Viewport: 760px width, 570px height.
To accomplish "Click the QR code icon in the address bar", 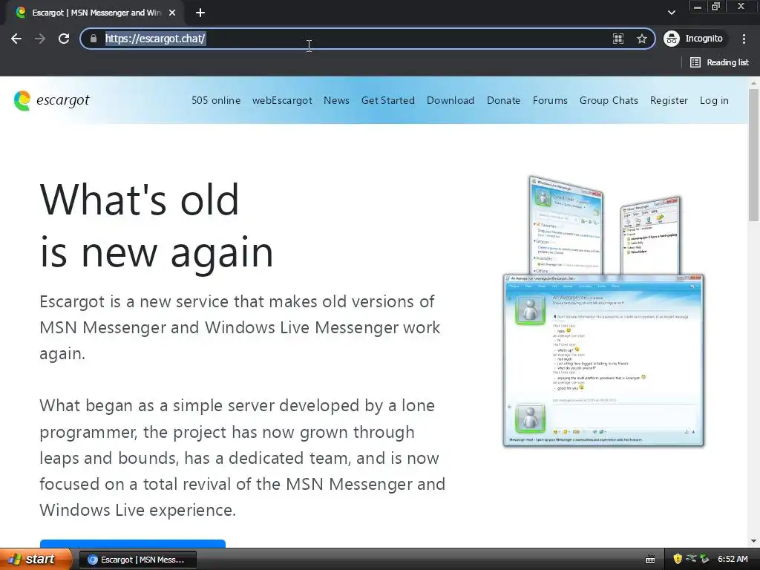I will click(x=618, y=39).
